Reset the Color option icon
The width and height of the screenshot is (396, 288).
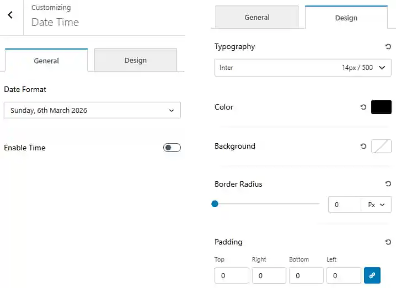click(x=363, y=107)
